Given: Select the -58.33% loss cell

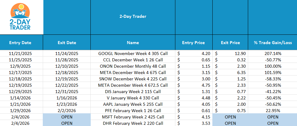Looking at the screenshot, I should pyautogui.click(x=272, y=79).
